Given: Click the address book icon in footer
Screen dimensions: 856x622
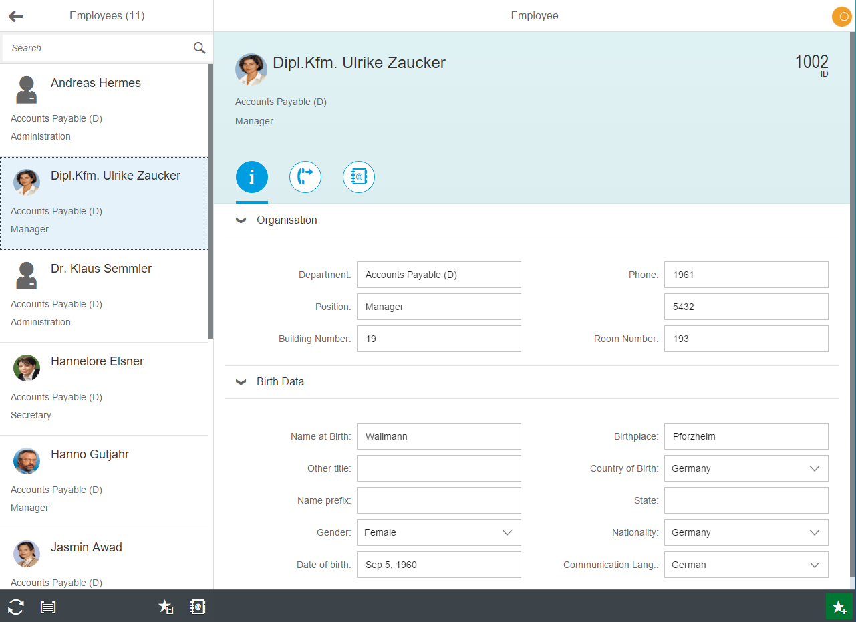Looking at the screenshot, I should [x=197, y=607].
